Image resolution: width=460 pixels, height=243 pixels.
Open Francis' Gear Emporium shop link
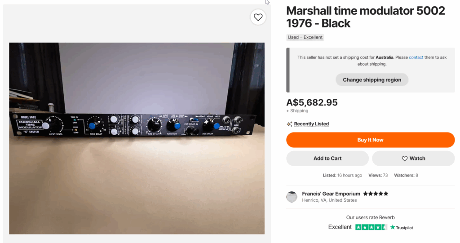[x=331, y=194]
